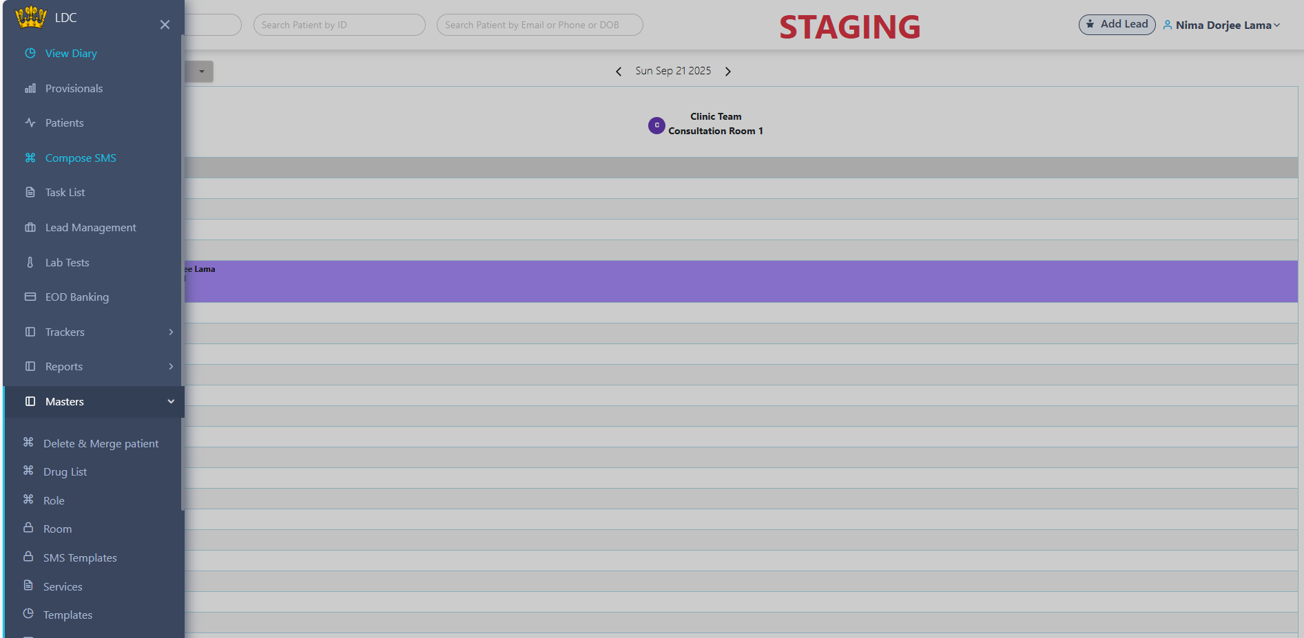Click the Search Patient by ID field

click(x=339, y=25)
